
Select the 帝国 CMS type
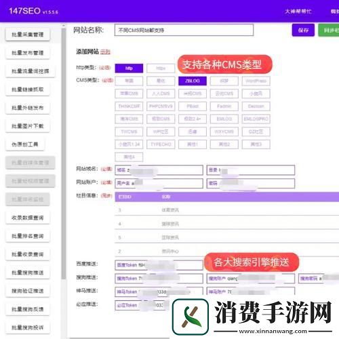pos(129,81)
